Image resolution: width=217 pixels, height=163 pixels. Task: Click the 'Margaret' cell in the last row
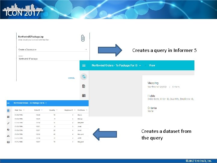(80, 142)
